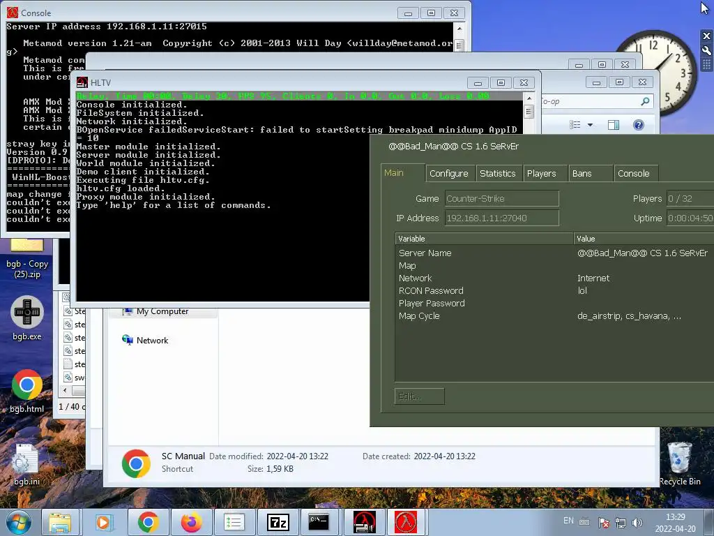Click the Console window scrollbar up arrow
Image resolution: width=714 pixels, height=536 pixels.
pyautogui.click(x=459, y=29)
